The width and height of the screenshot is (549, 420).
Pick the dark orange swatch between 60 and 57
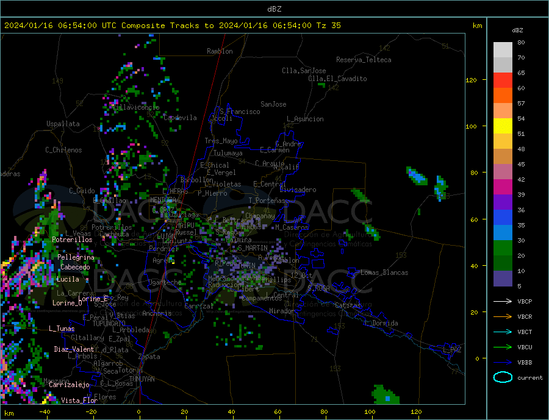click(503, 96)
